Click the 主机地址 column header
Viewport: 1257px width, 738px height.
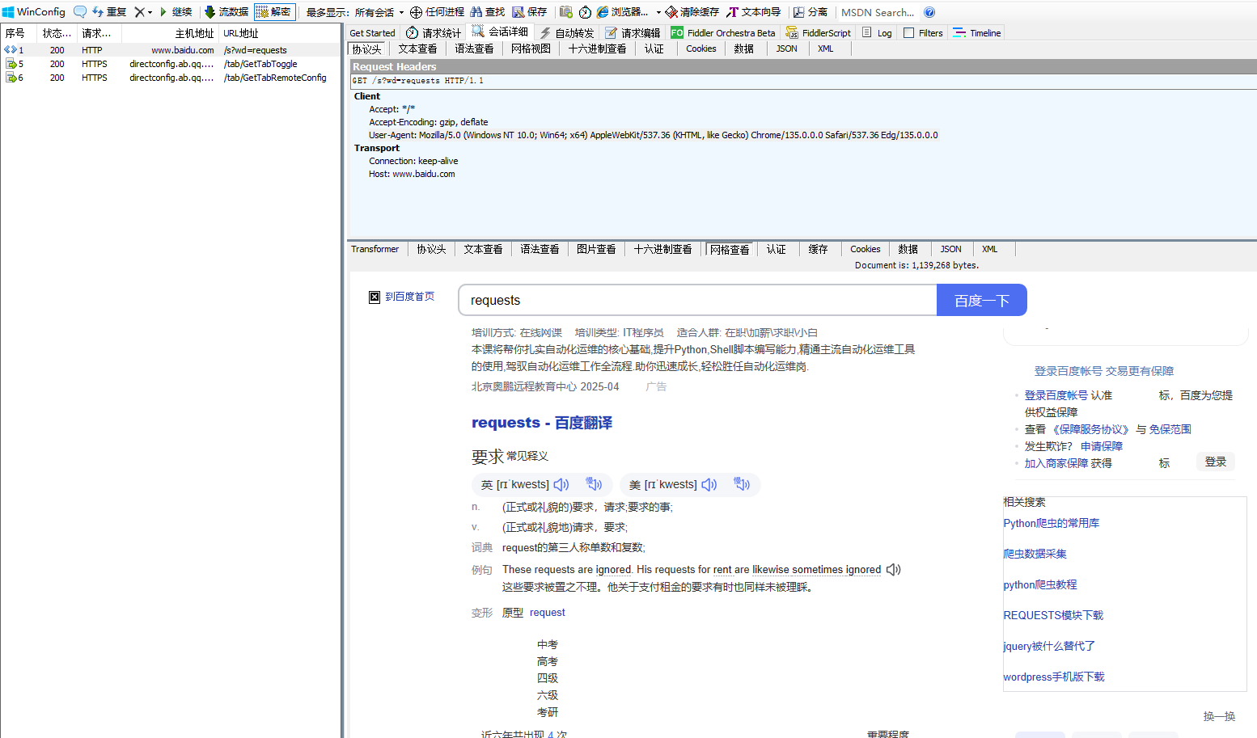point(171,33)
